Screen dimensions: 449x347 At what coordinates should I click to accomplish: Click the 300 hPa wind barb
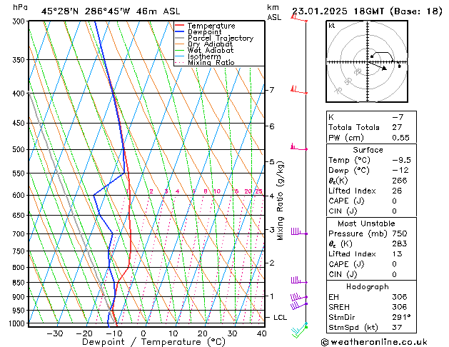(x=299, y=18)
